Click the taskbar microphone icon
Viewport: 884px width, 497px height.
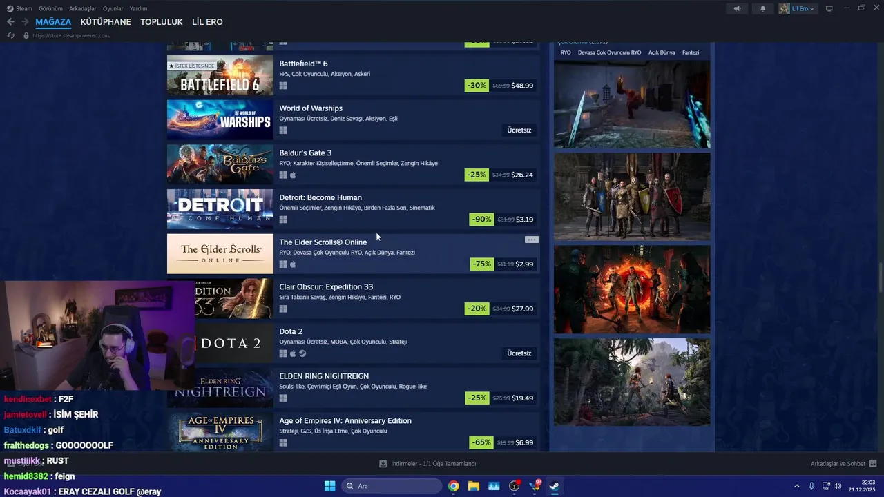(811, 486)
